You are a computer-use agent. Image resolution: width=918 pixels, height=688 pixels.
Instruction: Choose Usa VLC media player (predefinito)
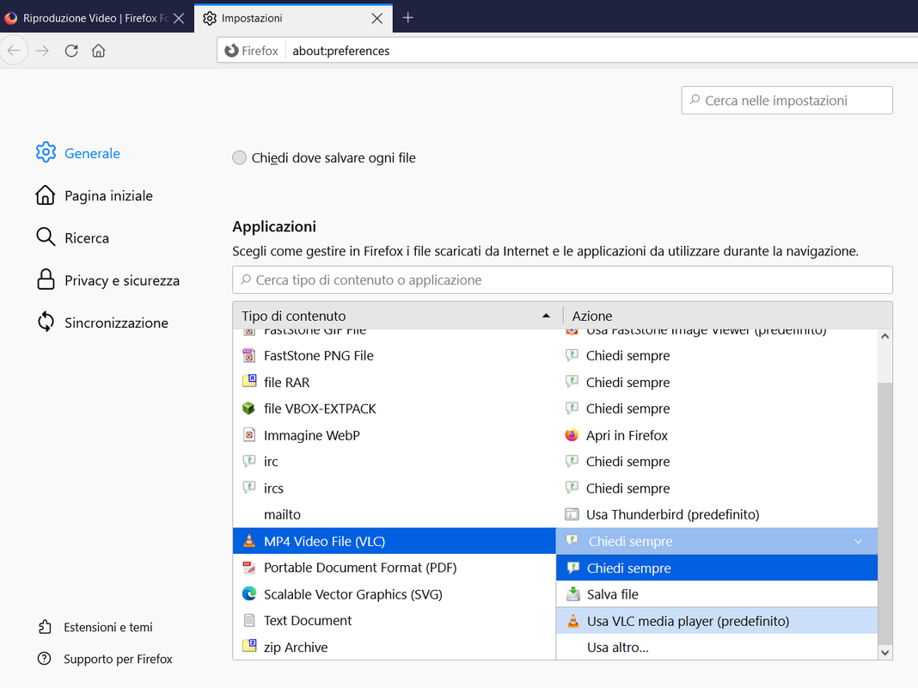click(x=717, y=621)
